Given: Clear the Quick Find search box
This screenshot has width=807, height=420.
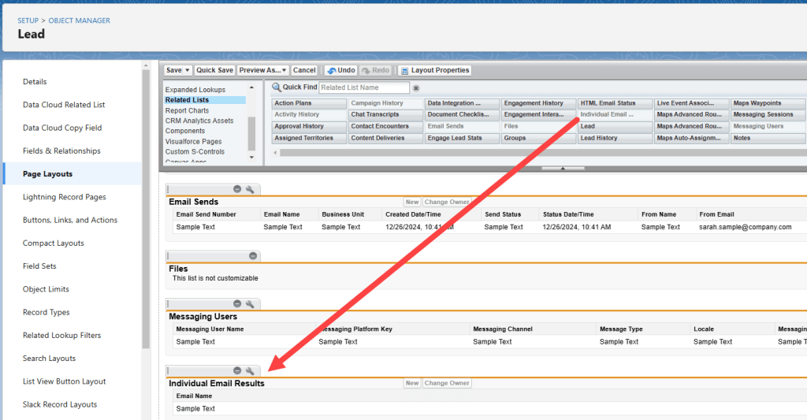Looking at the screenshot, I should pos(416,88).
